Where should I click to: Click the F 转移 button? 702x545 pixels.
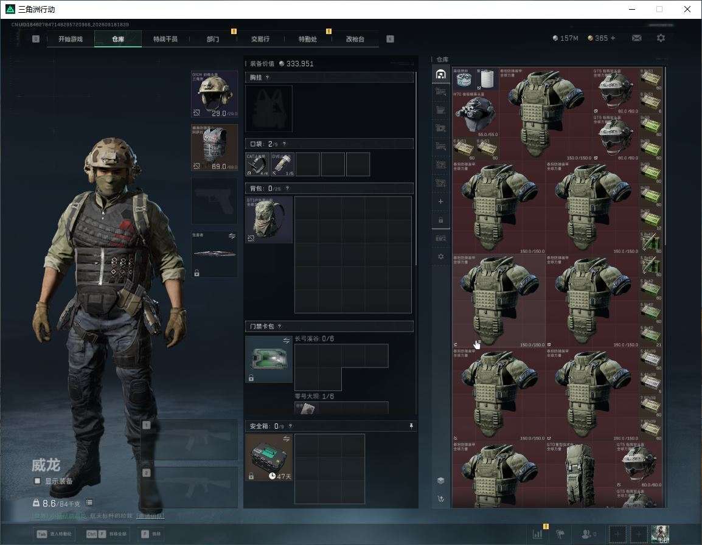[x=151, y=534]
